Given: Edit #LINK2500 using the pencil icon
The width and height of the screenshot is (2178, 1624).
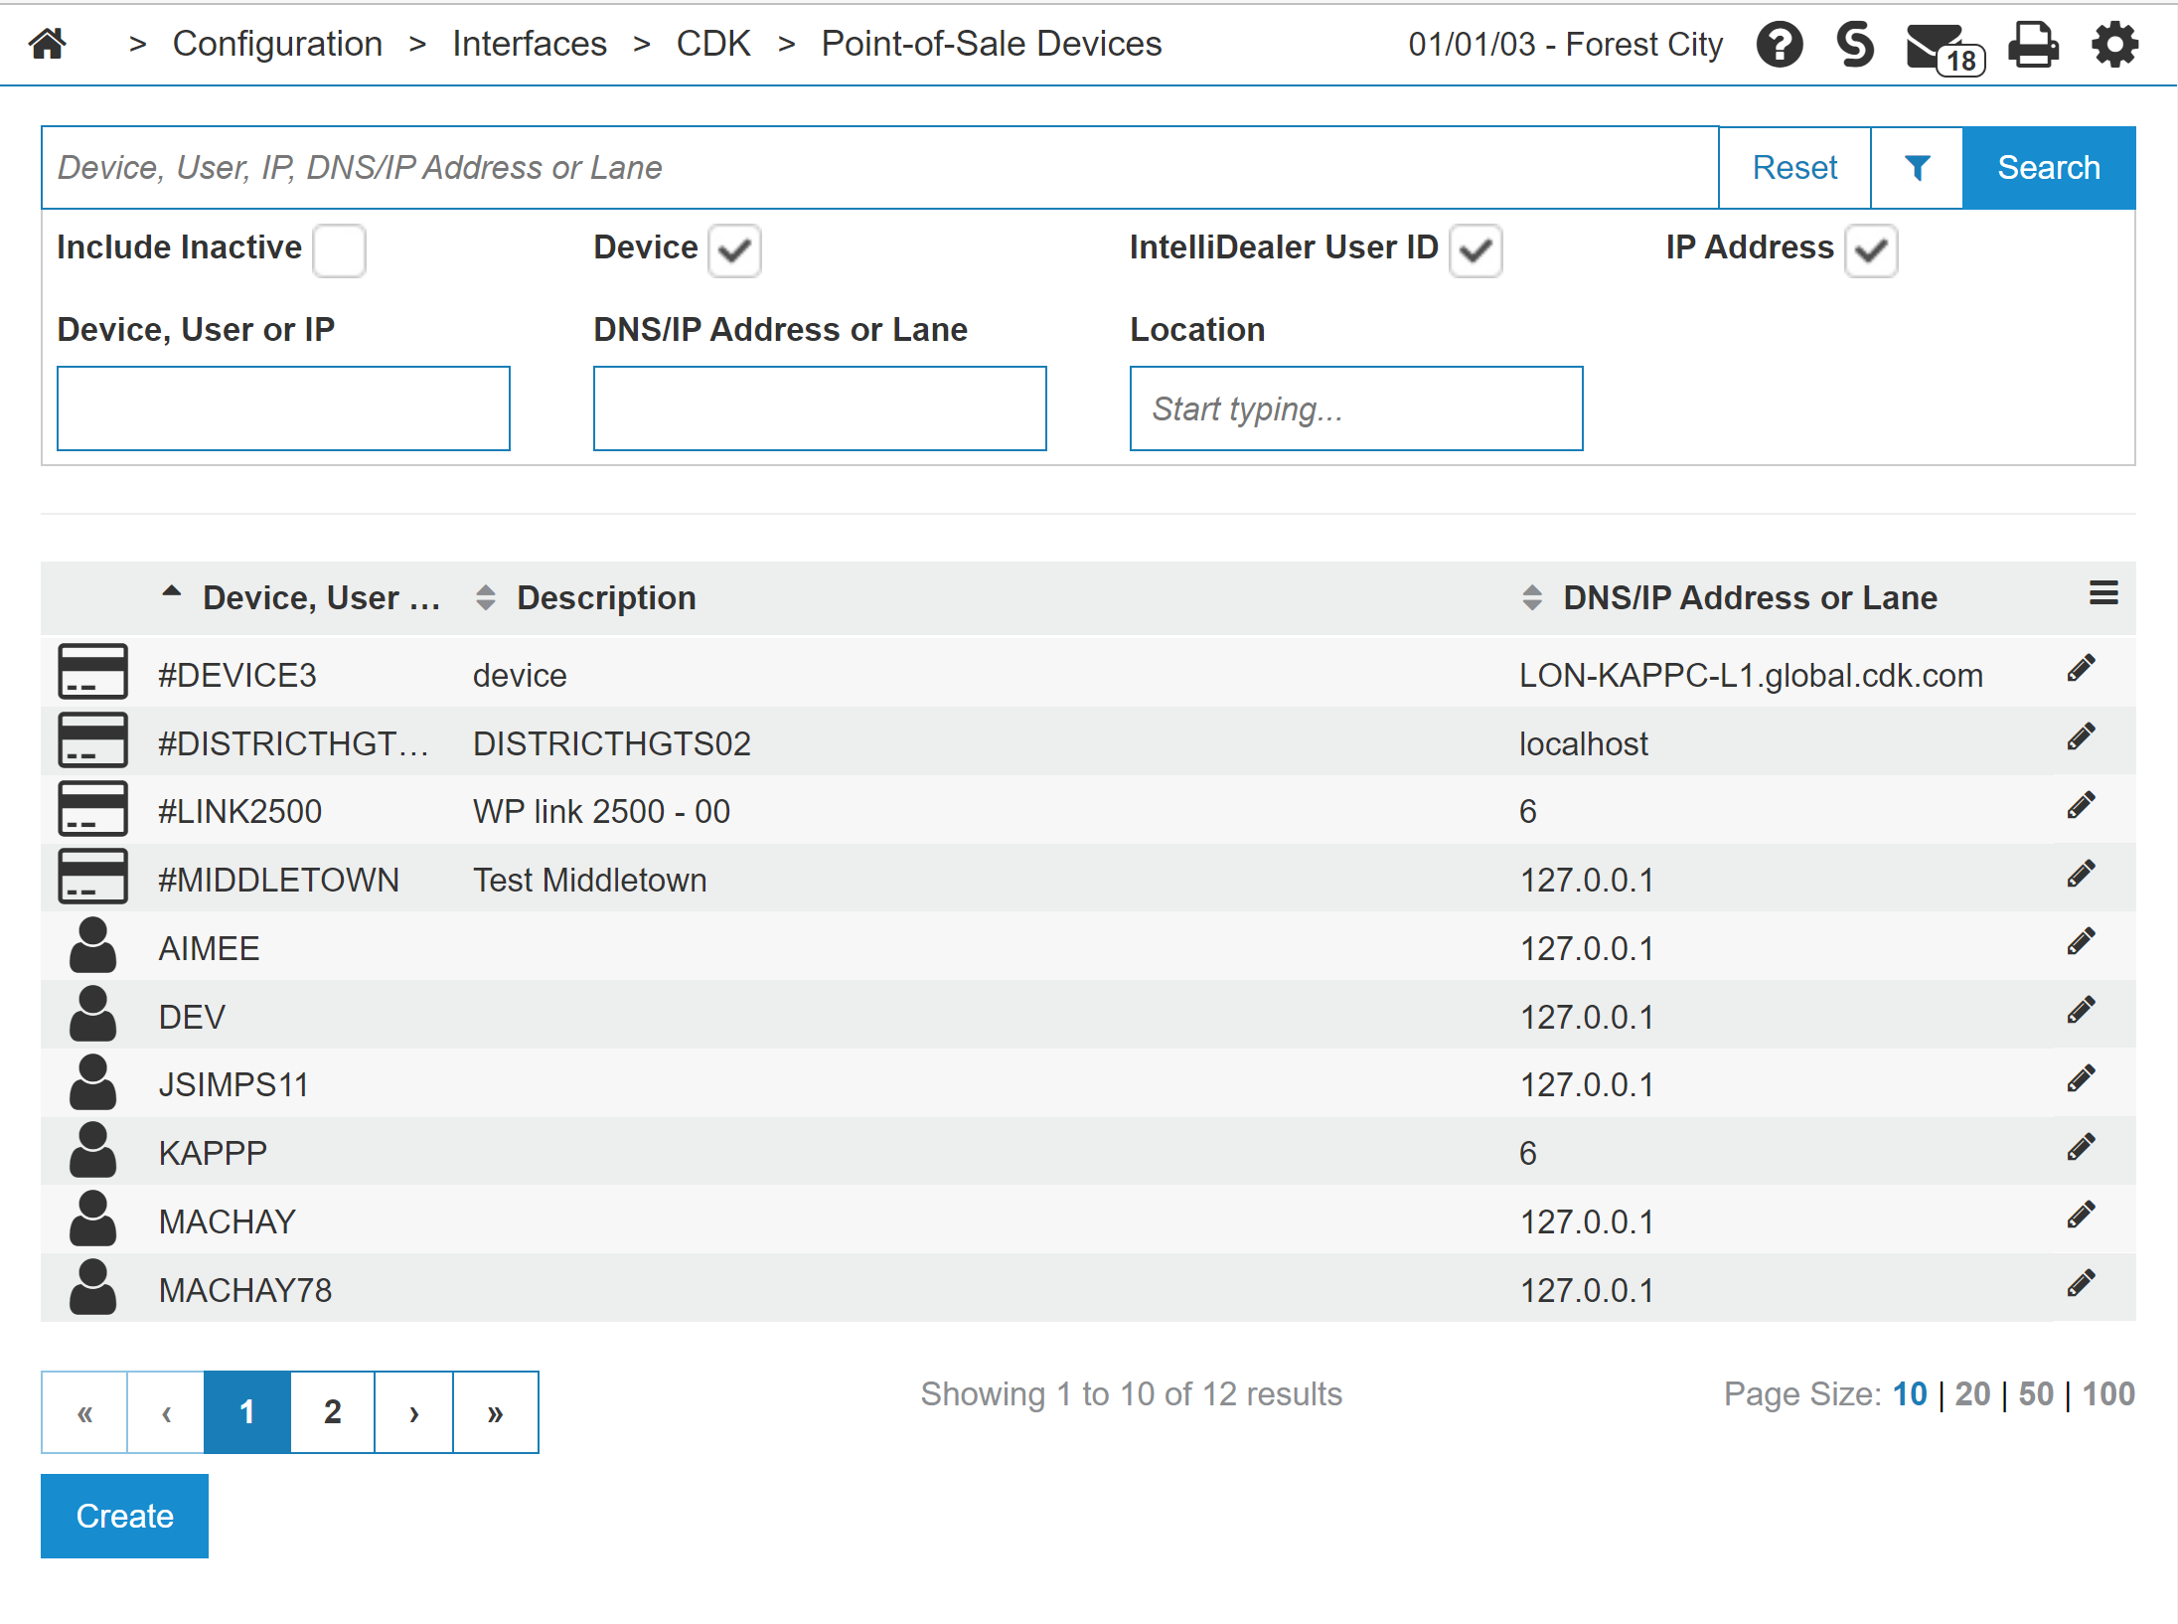Looking at the screenshot, I should (2081, 805).
